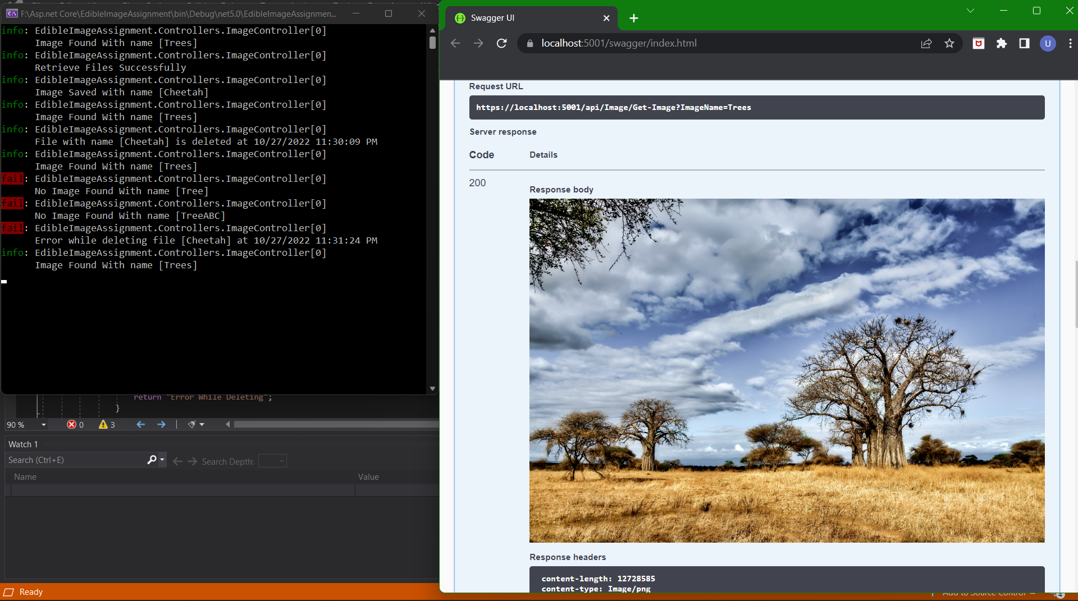Open the code cleanup brush dropdown
This screenshot has width=1078, height=601.
coord(196,424)
